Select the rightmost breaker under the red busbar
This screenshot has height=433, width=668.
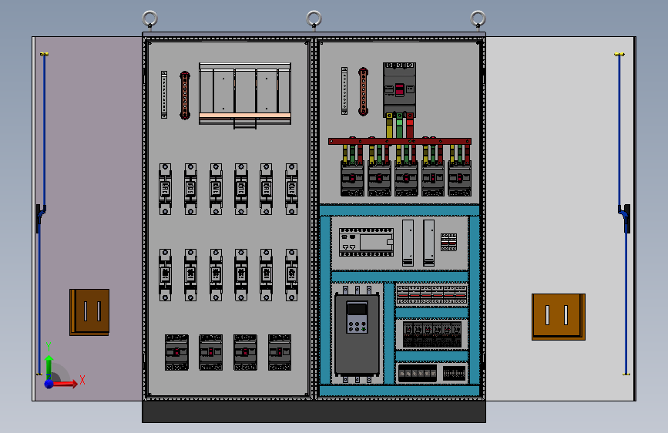coord(460,178)
